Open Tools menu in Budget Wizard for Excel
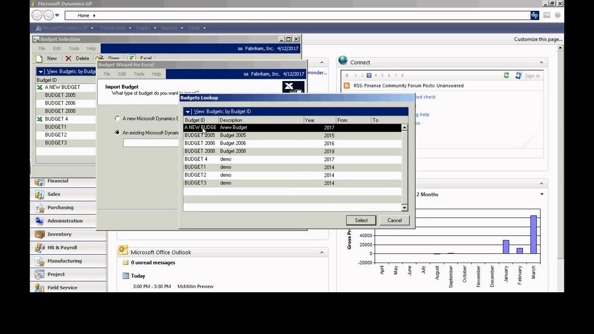 139,74
